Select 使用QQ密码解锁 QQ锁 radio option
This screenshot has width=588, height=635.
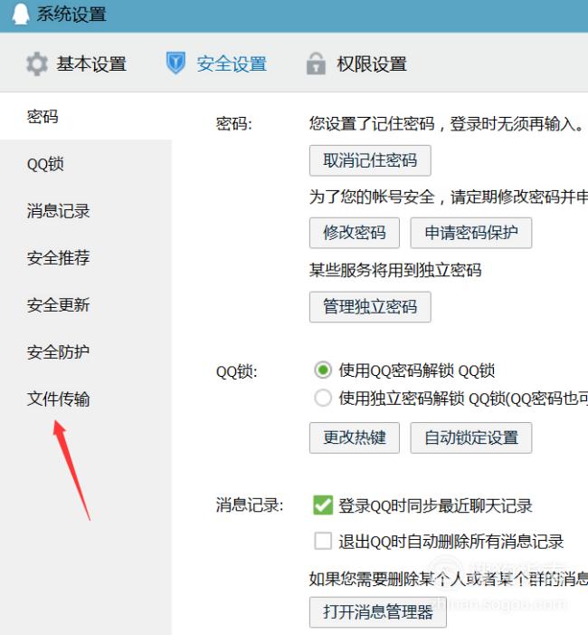323,370
